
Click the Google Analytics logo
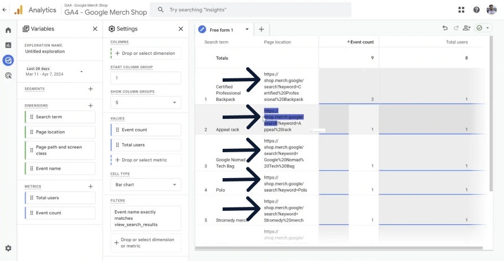(x=19, y=10)
